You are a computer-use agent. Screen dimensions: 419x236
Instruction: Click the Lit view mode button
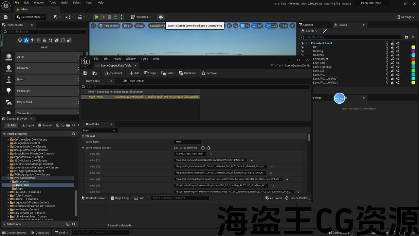(127, 26)
